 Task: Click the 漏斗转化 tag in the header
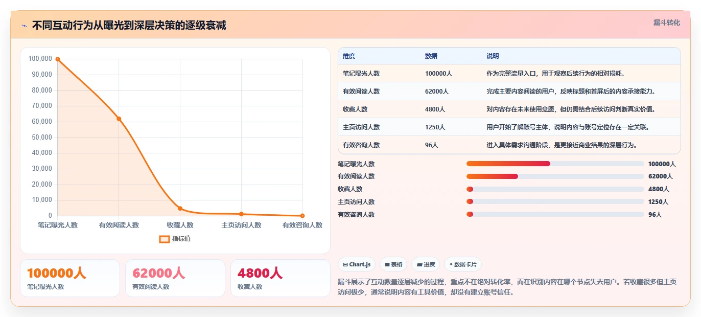[667, 22]
